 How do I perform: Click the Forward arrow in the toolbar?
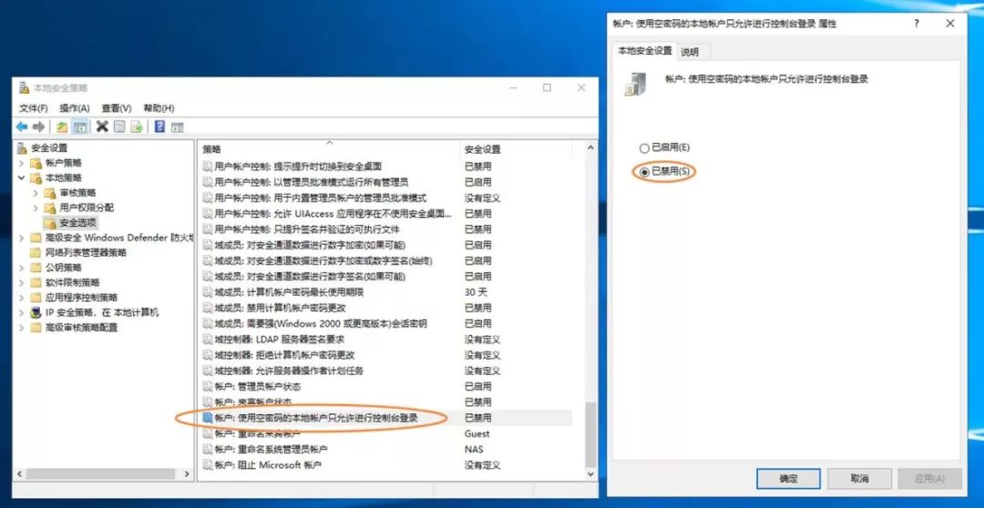38,127
